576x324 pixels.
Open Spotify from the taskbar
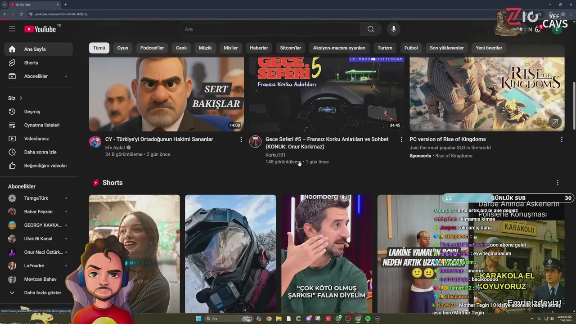click(368, 319)
